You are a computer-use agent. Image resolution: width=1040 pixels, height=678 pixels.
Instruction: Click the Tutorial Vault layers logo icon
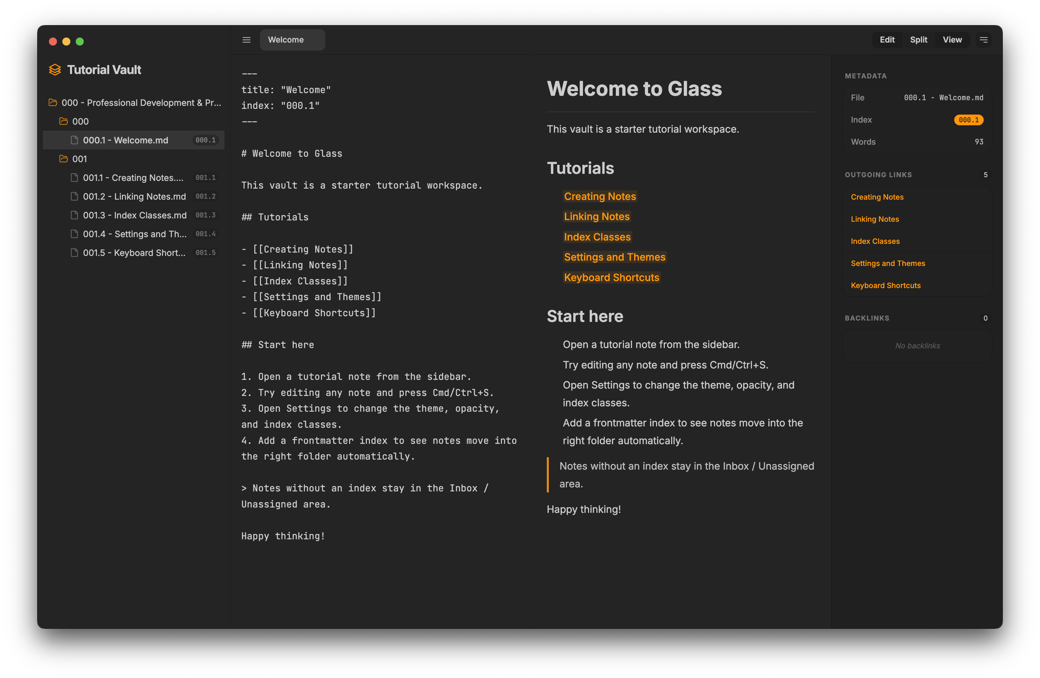pyautogui.click(x=55, y=70)
